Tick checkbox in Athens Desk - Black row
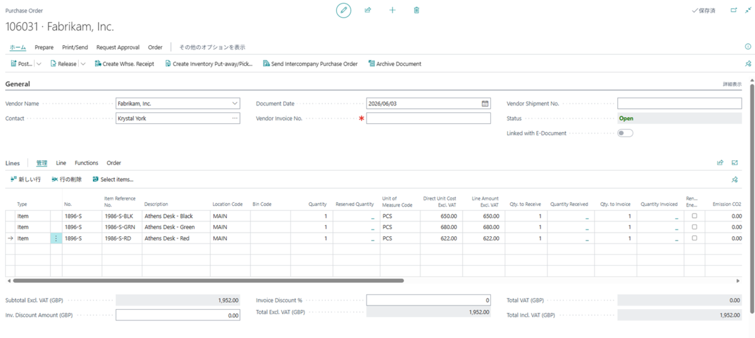Image resolution: width=755 pixels, height=338 pixels. [x=695, y=215]
